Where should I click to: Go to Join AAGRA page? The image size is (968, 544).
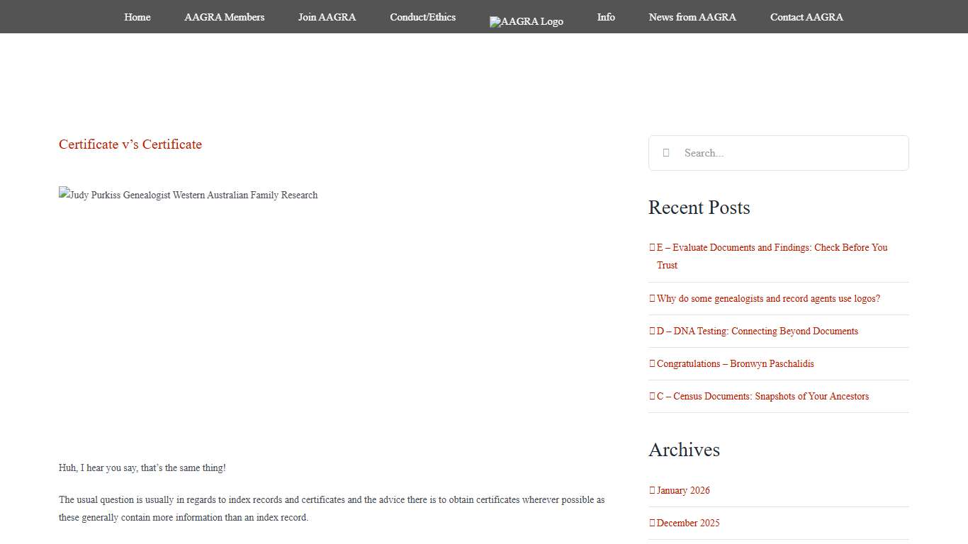327,17
